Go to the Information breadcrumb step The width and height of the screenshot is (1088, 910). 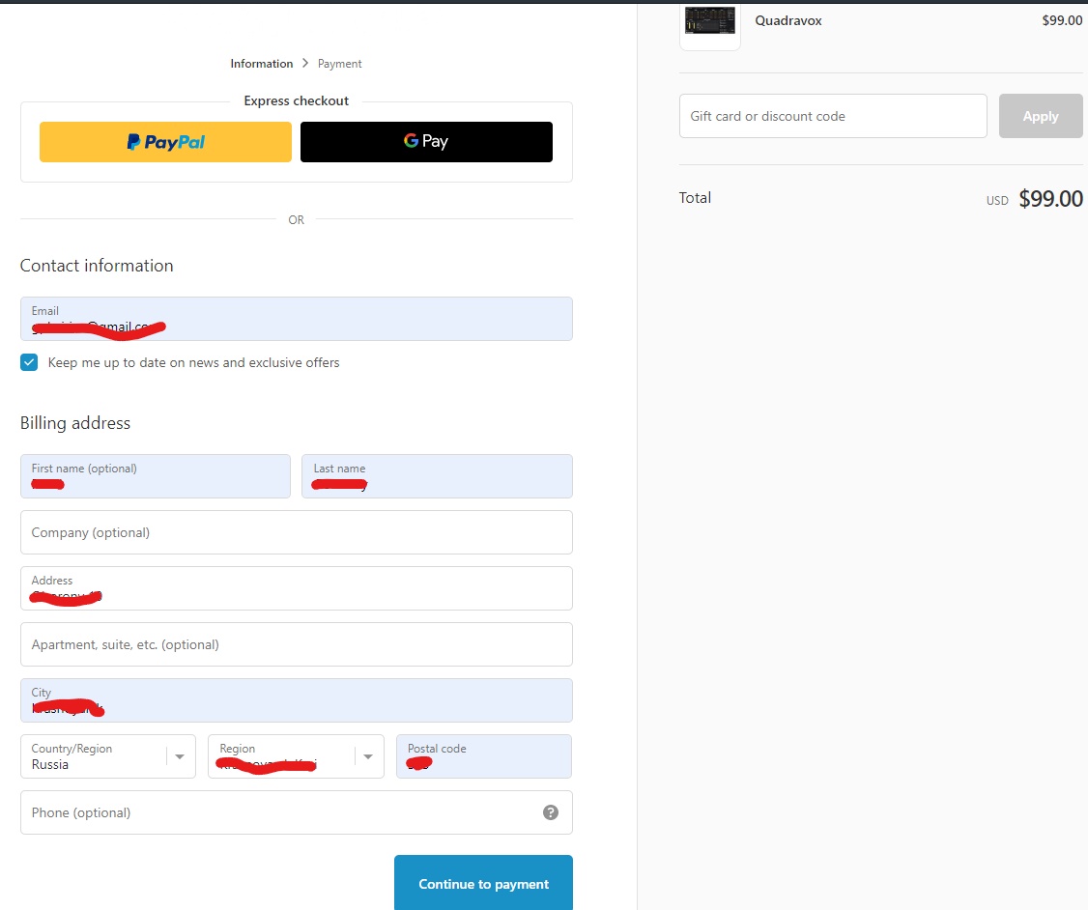pyautogui.click(x=262, y=64)
